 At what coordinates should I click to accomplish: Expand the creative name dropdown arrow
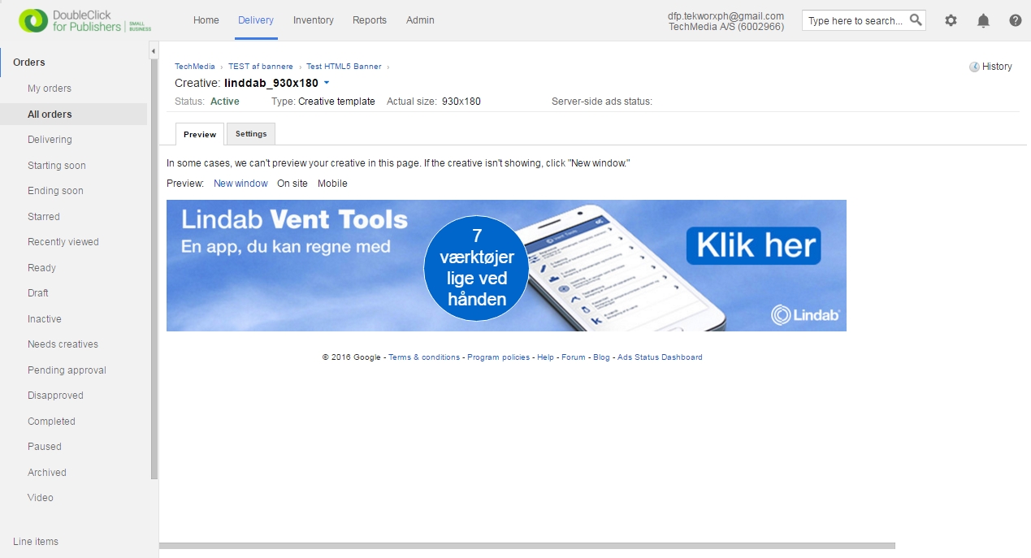327,83
